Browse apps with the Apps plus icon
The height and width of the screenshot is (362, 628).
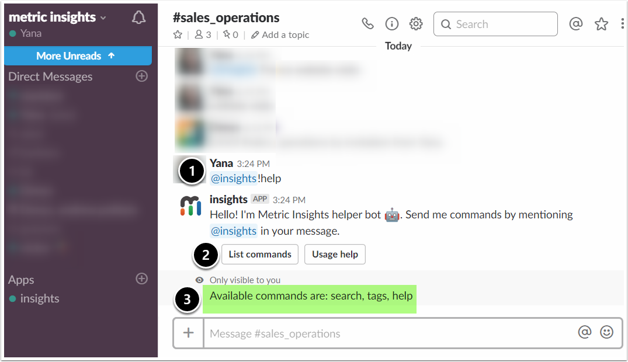point(141,279)
